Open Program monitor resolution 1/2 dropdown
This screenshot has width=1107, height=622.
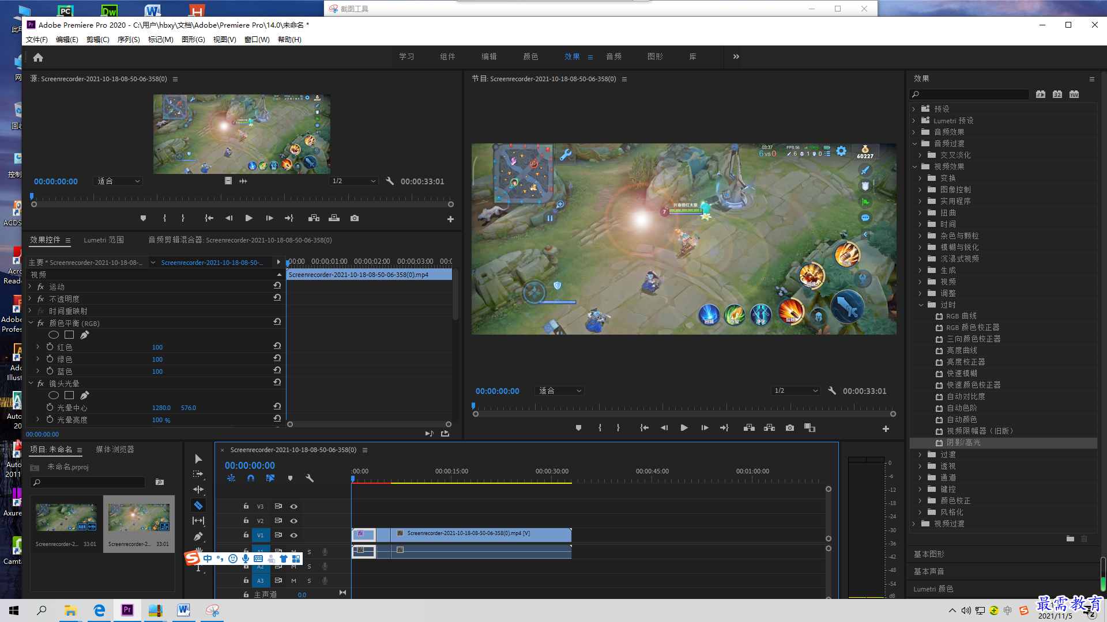click(x=796, y=390)
